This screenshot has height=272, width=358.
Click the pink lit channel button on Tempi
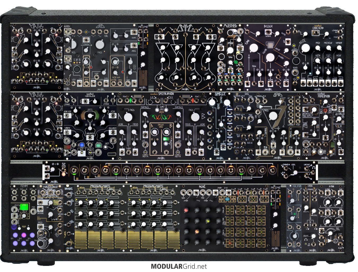[x=24, y=235]
